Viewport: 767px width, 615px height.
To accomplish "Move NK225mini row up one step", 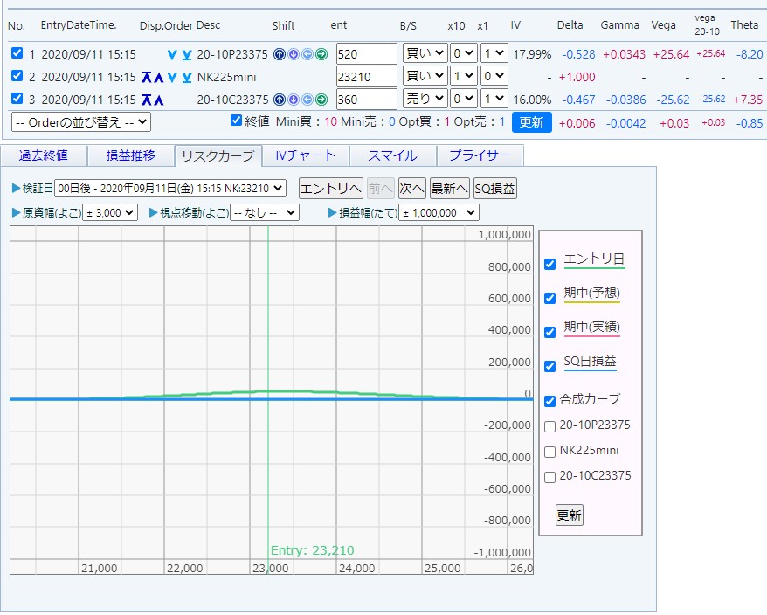I will tap(158, 77).
